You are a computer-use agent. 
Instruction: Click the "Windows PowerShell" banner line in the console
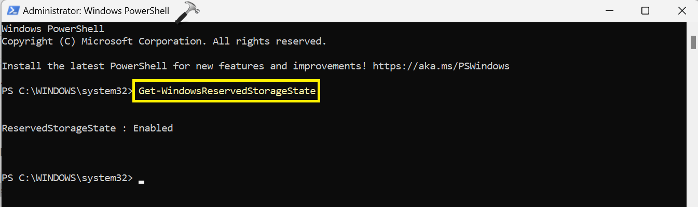[53, 29]
